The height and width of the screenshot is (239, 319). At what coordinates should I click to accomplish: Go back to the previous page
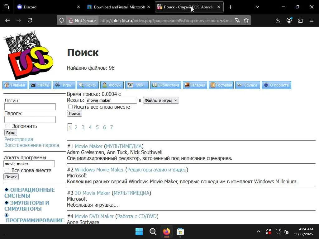click(x=7, y=20)
